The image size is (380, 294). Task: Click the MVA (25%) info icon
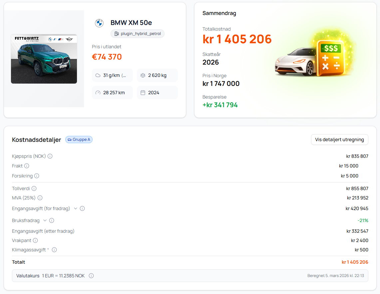pos(40,198)
